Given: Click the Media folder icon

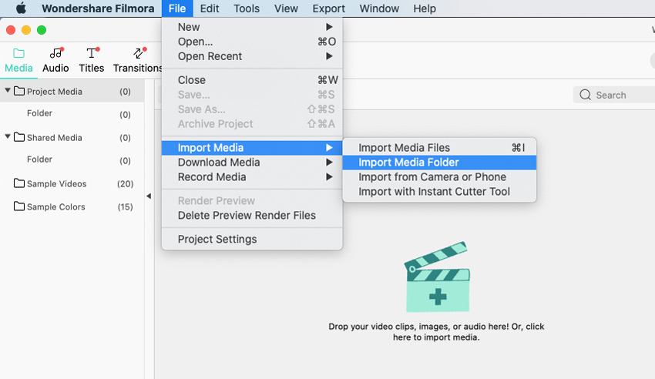Looking at the screenshot, I should [x=18, y=53].
